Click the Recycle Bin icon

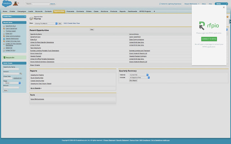[4, 58]
